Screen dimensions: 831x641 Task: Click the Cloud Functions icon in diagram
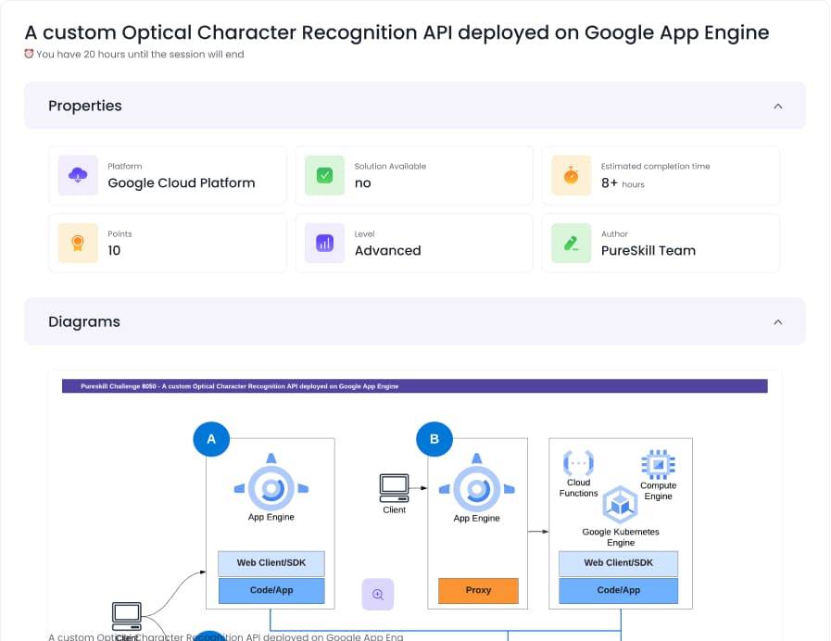(579, 462)
